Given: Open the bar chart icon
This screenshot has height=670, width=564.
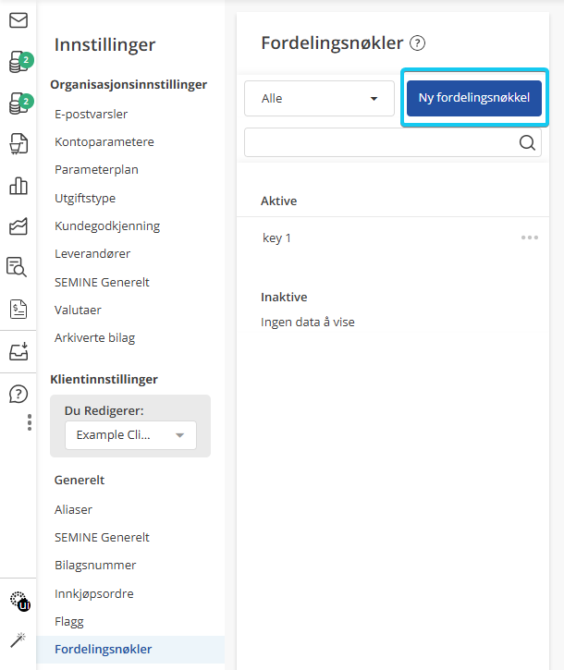Looking at the screenshot, I should 18,186.
